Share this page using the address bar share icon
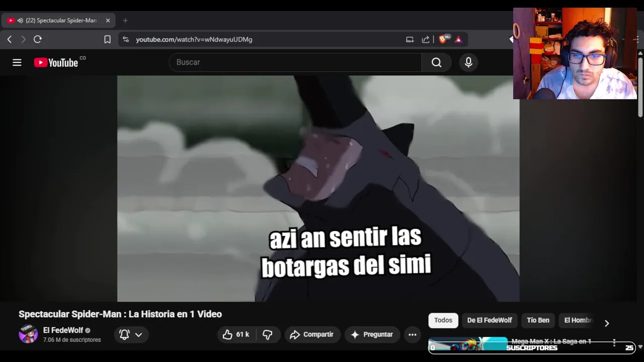Image resolution: width=644 pixels, height=362 pixels. 426,39
